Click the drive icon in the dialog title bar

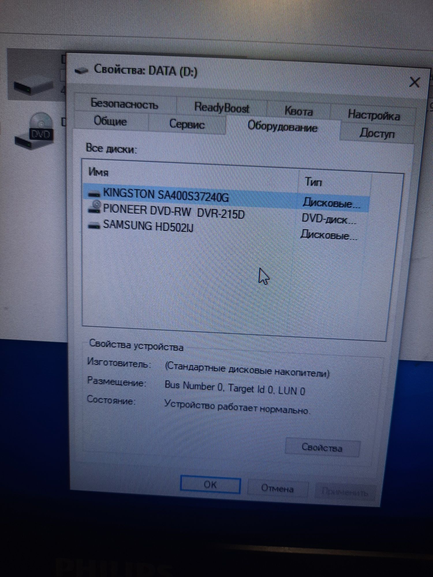click(x=81, y=70)
